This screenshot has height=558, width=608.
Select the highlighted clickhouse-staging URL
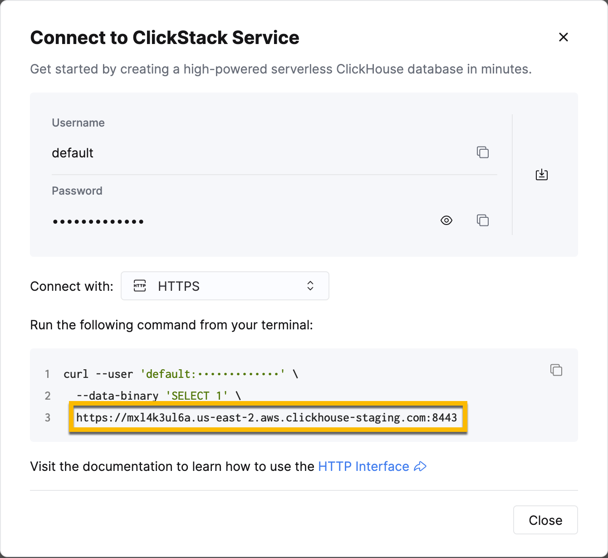pos(267,417)
